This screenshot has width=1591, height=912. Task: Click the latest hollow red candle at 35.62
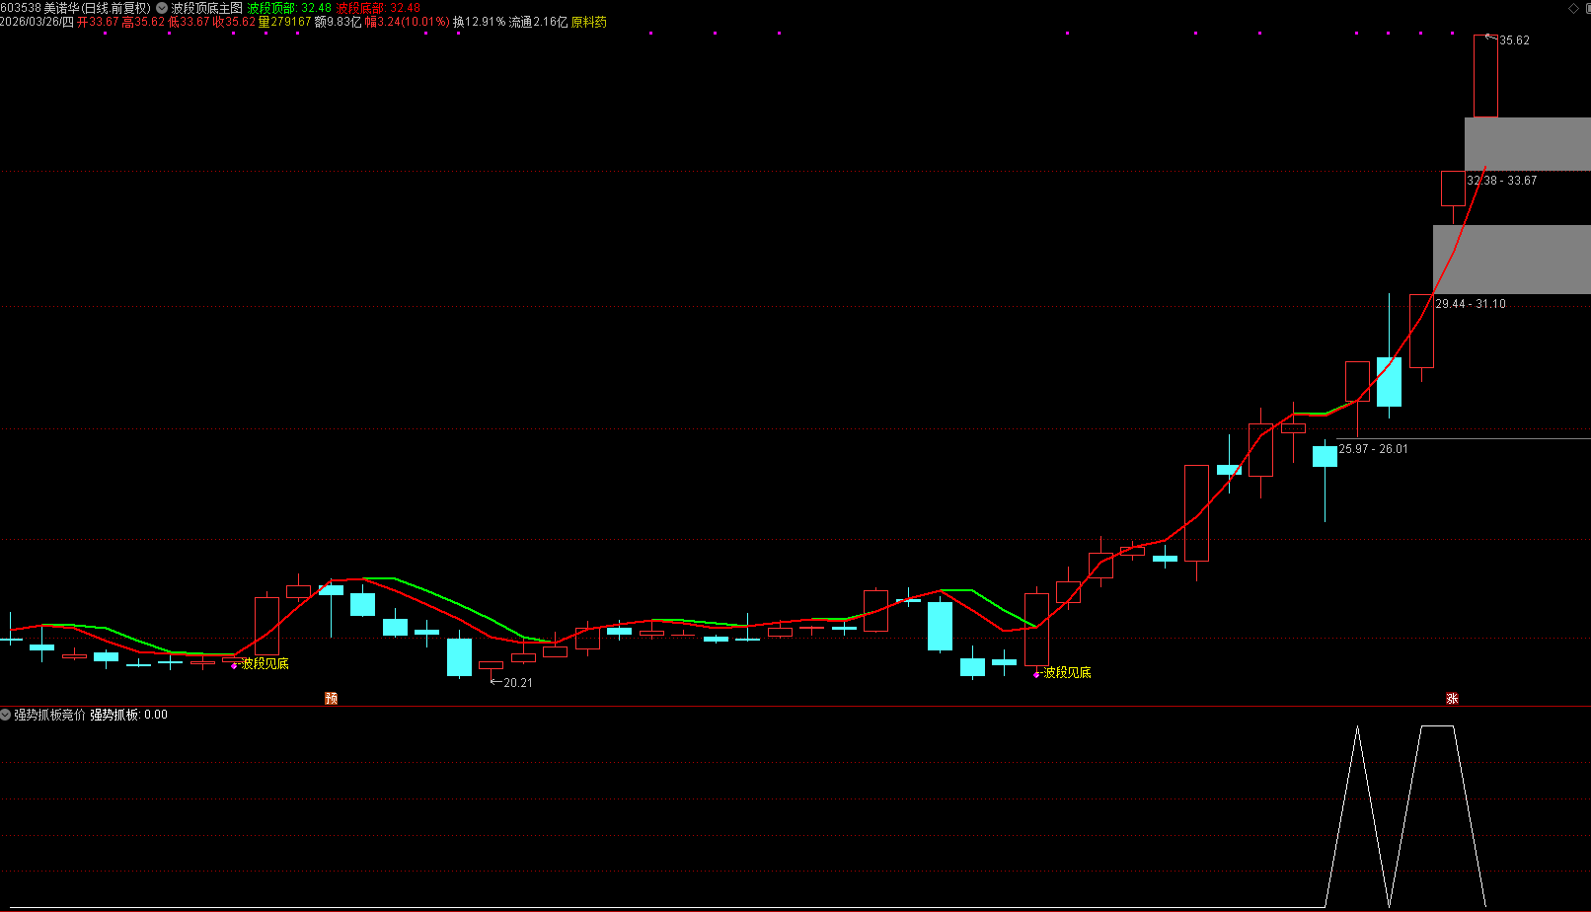pos(1485,76)
